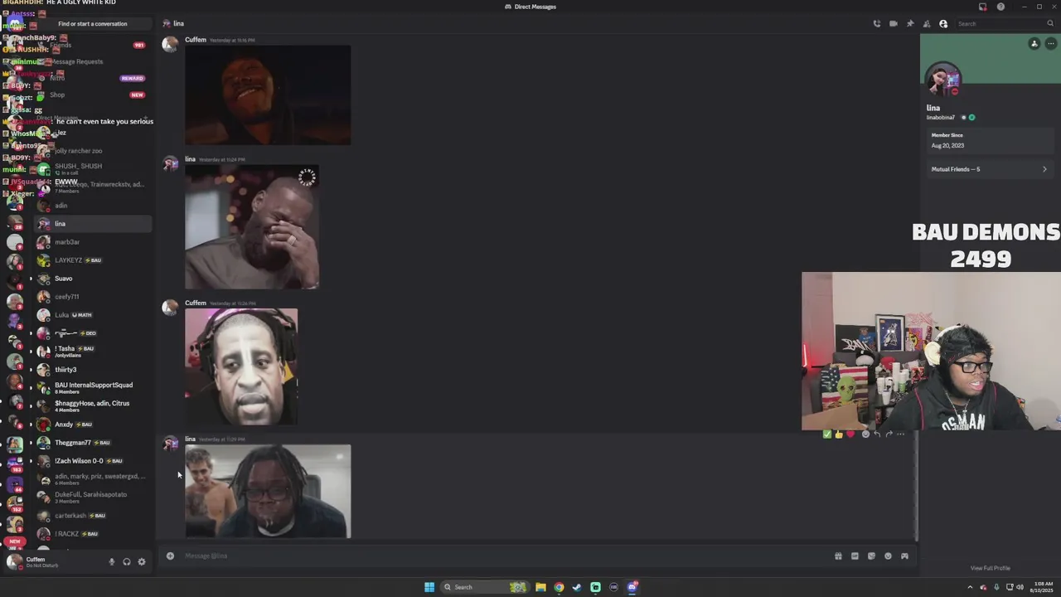
Task: Click friend status button on lina's profile
Action: tap(1034, 43)
